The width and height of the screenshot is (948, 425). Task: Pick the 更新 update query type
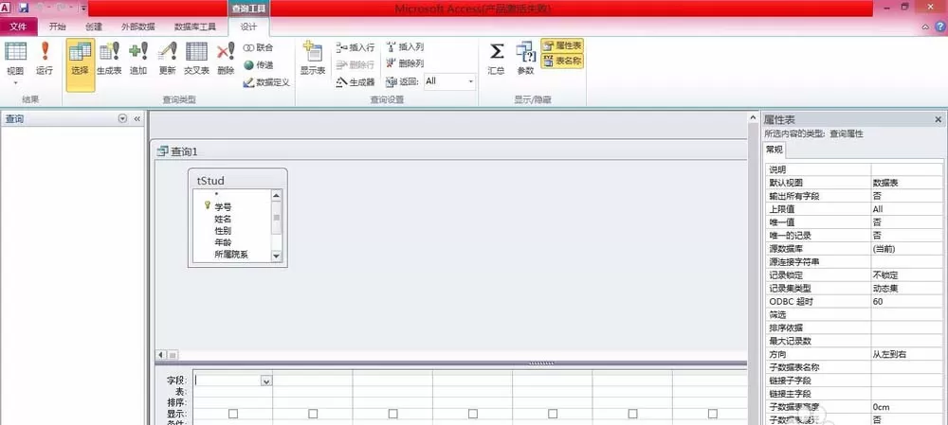167,59
